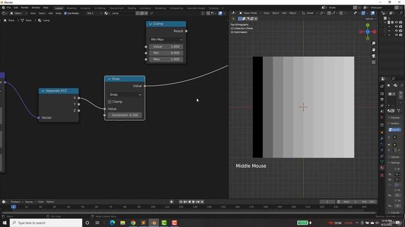This screenshot has height=227, width=405.
Task: Open the File menu
Action: 9,8
